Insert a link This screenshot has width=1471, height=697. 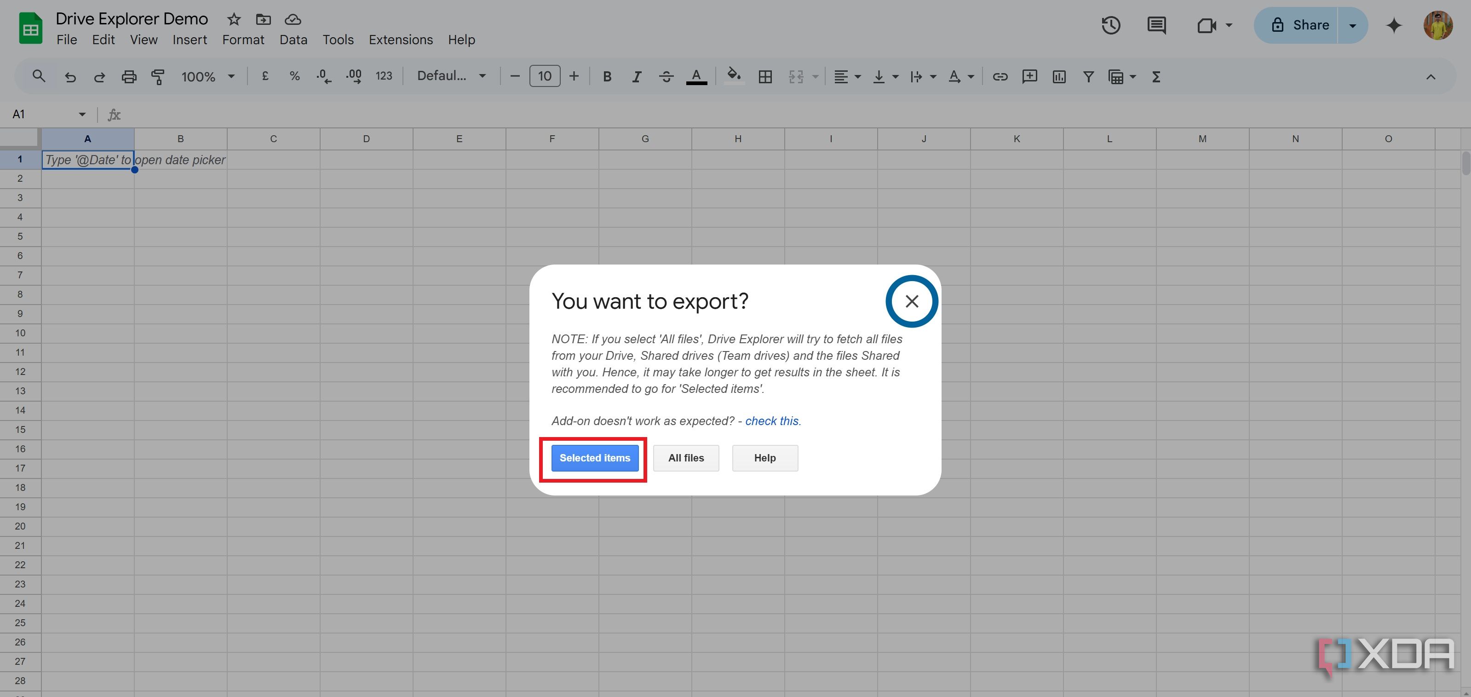click(1000, 76)
